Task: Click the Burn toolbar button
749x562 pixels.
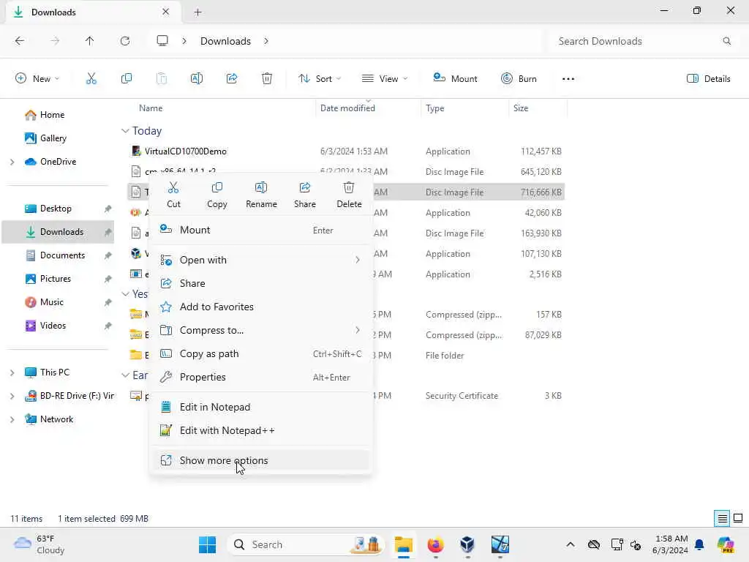Action: (x=519, y=79)
